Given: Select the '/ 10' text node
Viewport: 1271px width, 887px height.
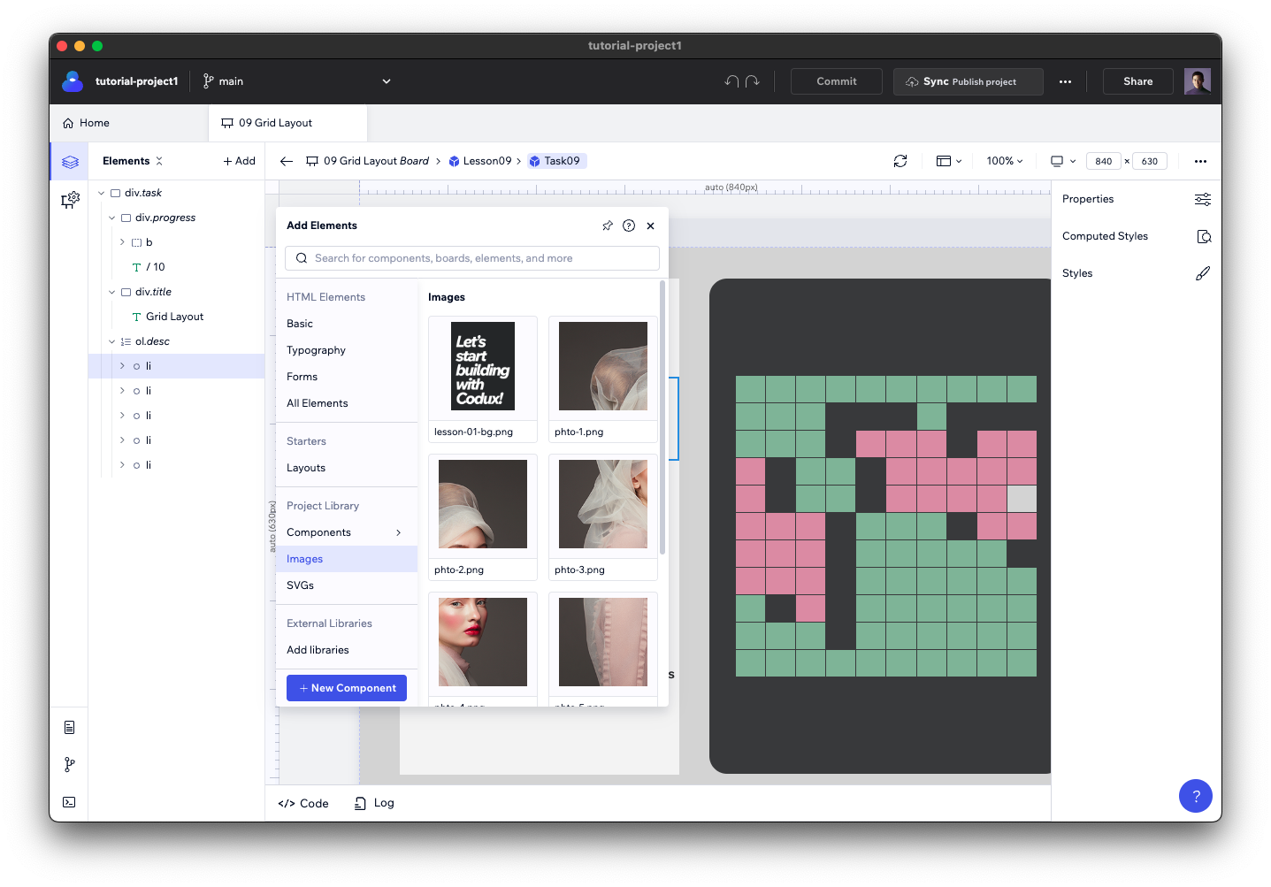Looking at the screenshot, I should [x=149, y=267].
